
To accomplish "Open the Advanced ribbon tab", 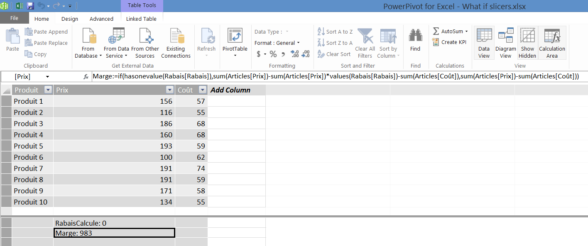I will click(101, 19).
